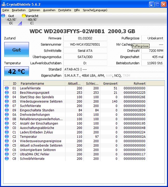Click Grenzwert 140 in the table
Screen dimensions: 168x187
pyautogui.click(x=115, y=101)
